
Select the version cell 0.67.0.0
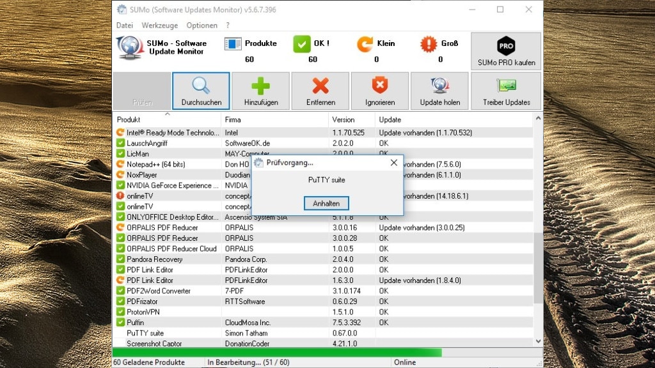point(345,333)
